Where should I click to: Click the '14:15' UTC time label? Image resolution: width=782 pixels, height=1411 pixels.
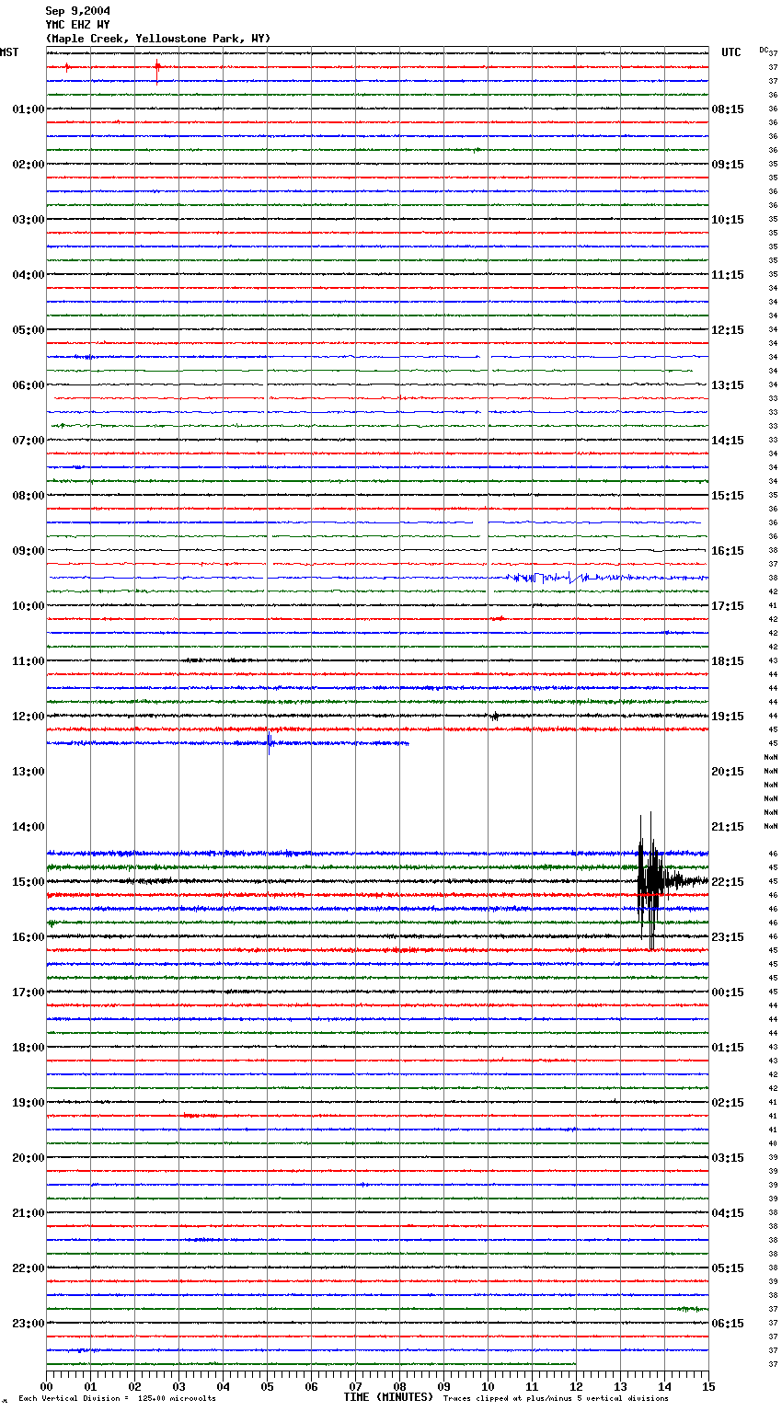tap(728, 441)
